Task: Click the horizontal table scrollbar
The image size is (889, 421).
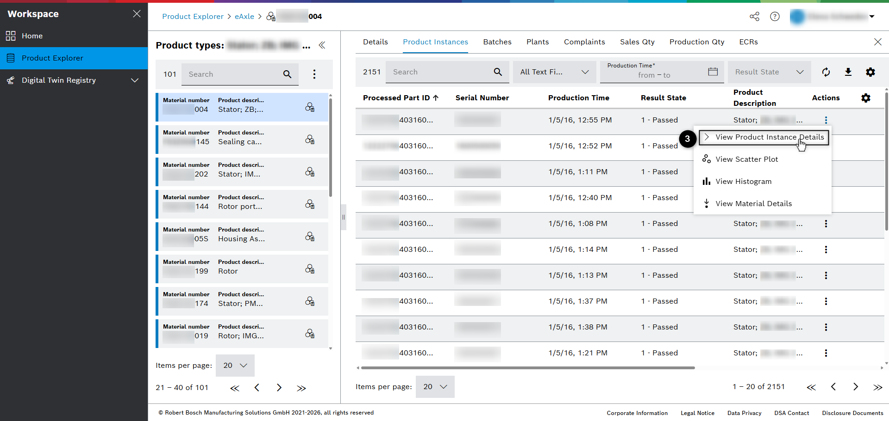Action: coord(528,368)
